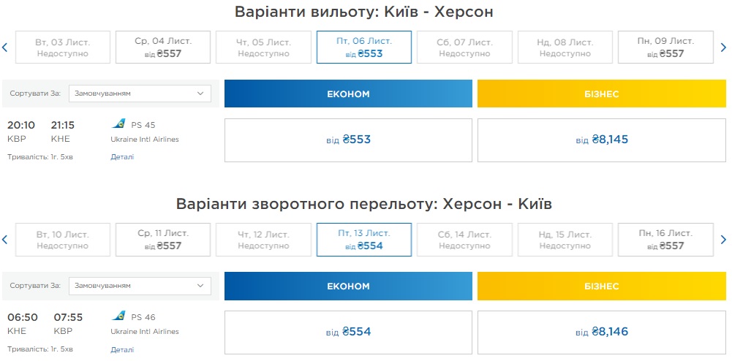Click next dates arrow for Київ - Херсон

[x=723, y=47]
